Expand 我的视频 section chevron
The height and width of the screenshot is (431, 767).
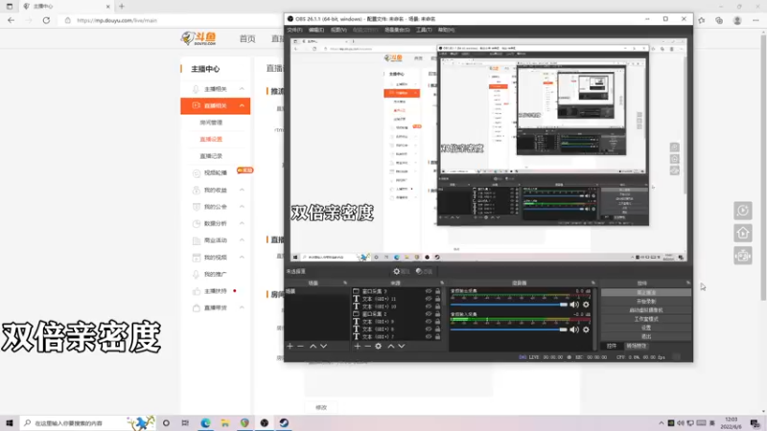242,257
